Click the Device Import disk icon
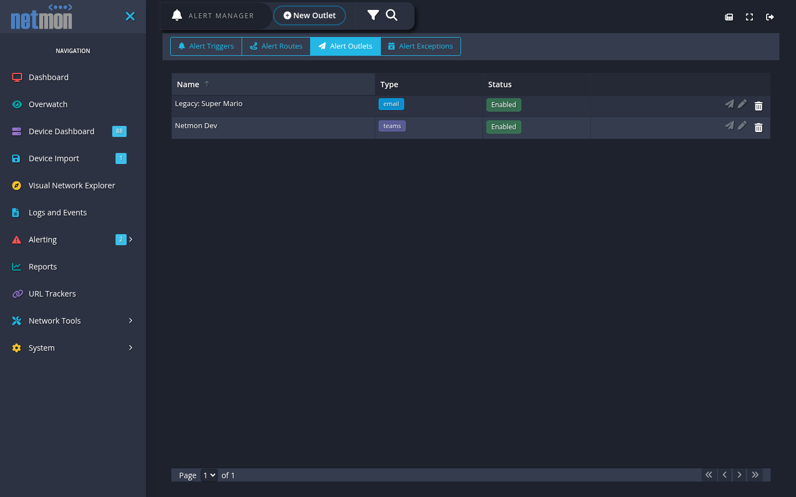The width and height of the screenshot is (796, 497). coord(17,158)
